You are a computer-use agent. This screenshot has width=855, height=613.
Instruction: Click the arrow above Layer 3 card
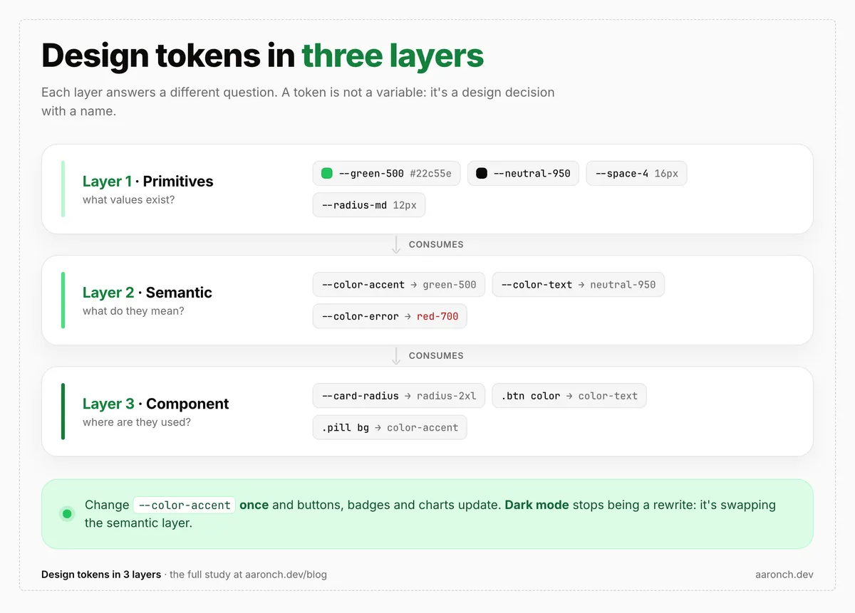click(396, 355)
